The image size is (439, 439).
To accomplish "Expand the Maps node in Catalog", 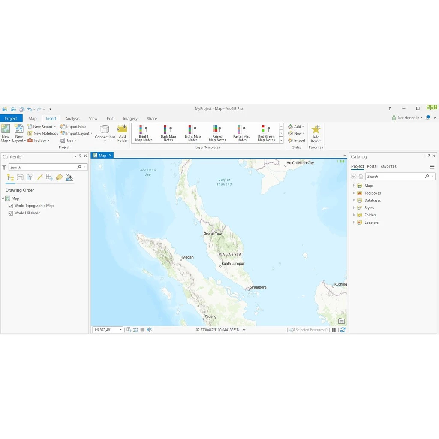I will click(354, 186).
